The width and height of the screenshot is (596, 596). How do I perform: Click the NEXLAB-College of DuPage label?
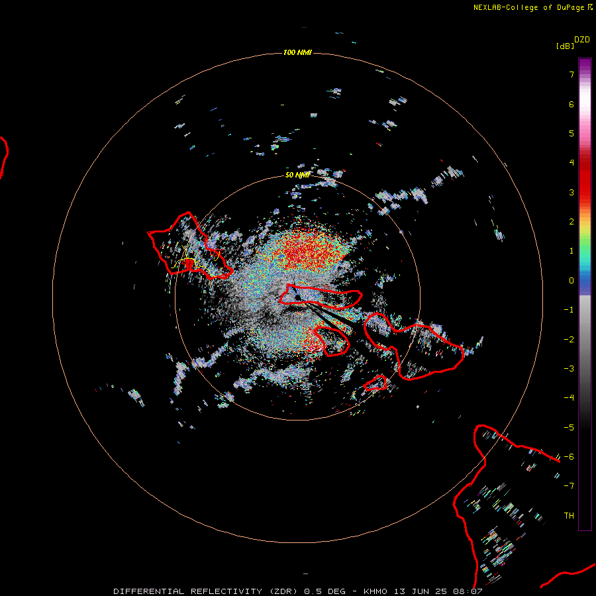pyautogui.click(x=528, y=7)
